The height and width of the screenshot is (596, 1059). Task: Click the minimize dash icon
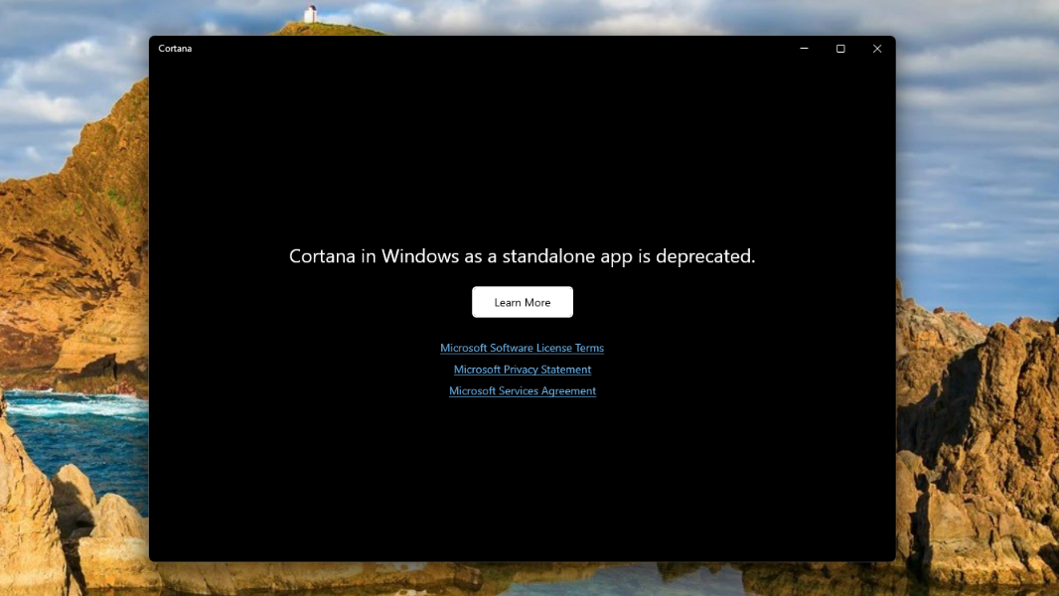[x=803, y=48]
